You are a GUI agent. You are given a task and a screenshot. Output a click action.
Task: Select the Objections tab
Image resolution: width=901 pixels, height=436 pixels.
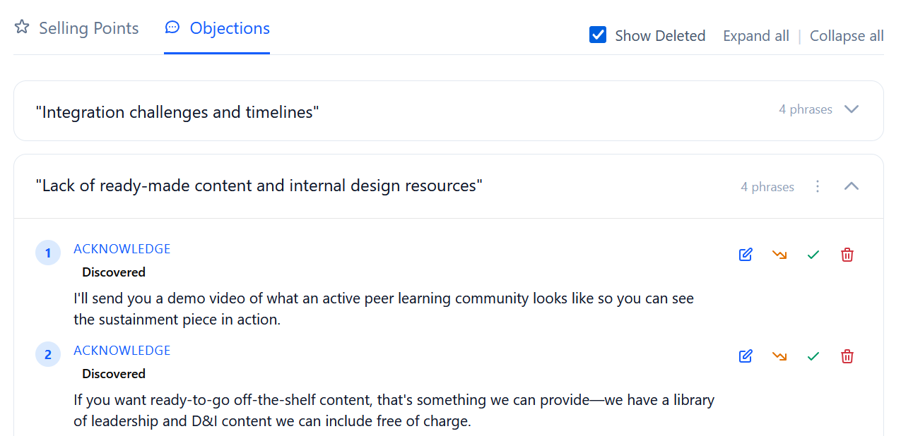pyautogui.click(x=217, y=28)
